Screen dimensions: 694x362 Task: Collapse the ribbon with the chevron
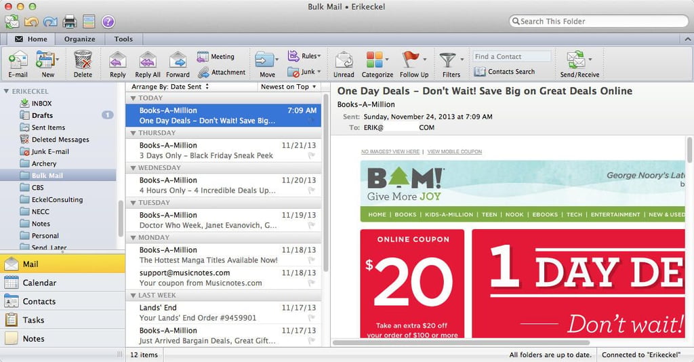tap(688, 39)
